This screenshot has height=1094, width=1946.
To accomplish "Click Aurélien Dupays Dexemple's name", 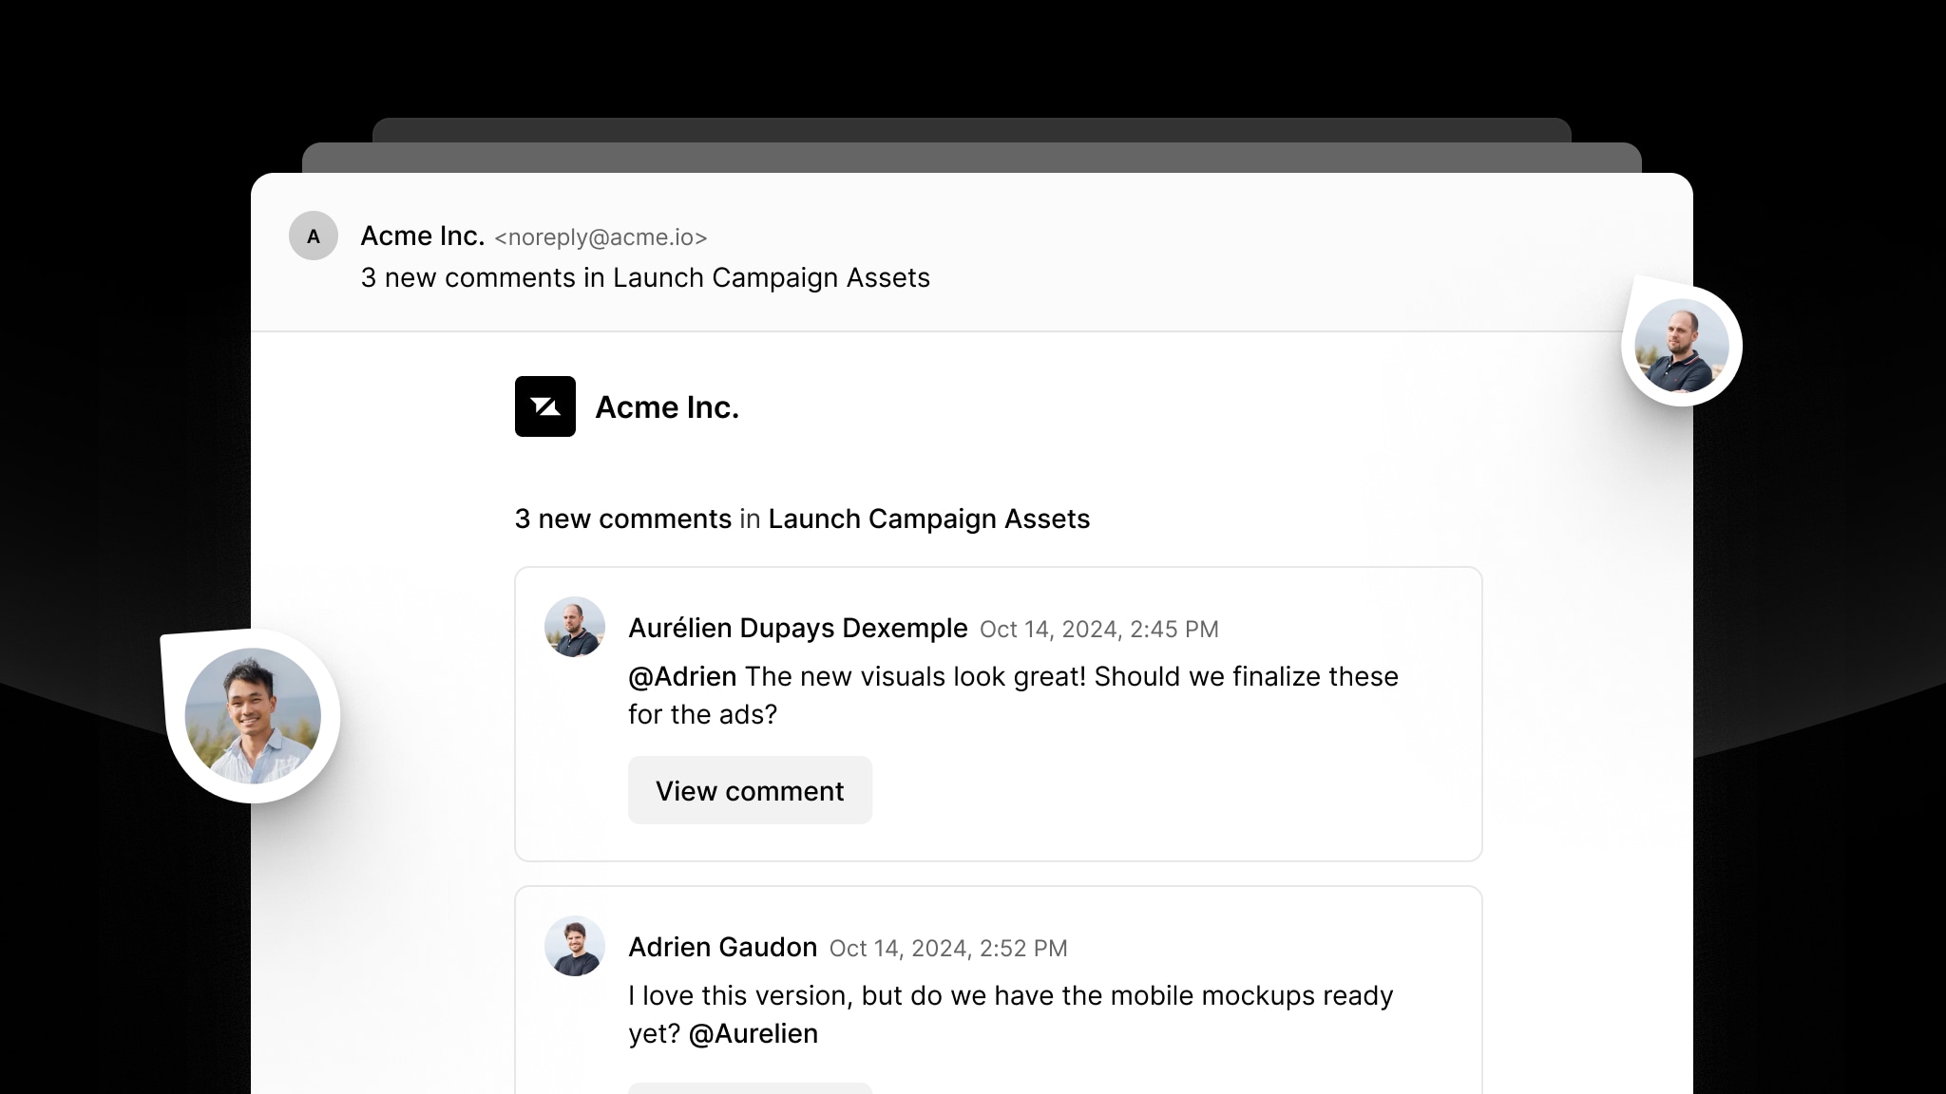I will tap(798, 628).
